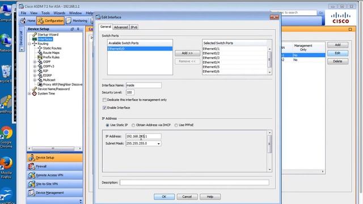Open the Window menu
This screenshot has width=363, height=204.
[x=75, y=13]
